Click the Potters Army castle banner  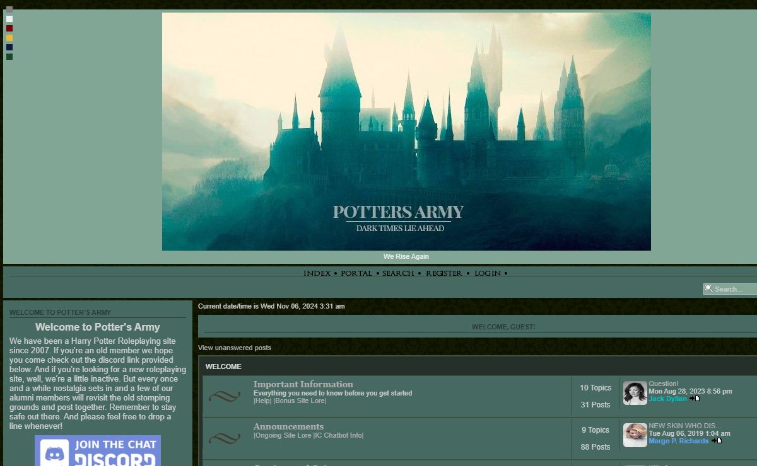(x=406, y=132)
